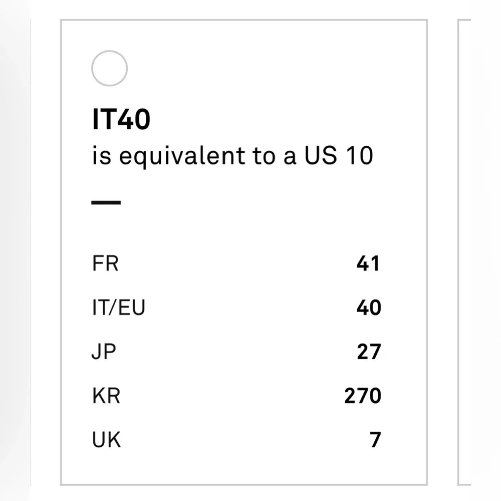Click the KR country label
This screenshot has width=501, height=501.
point(106,396)
